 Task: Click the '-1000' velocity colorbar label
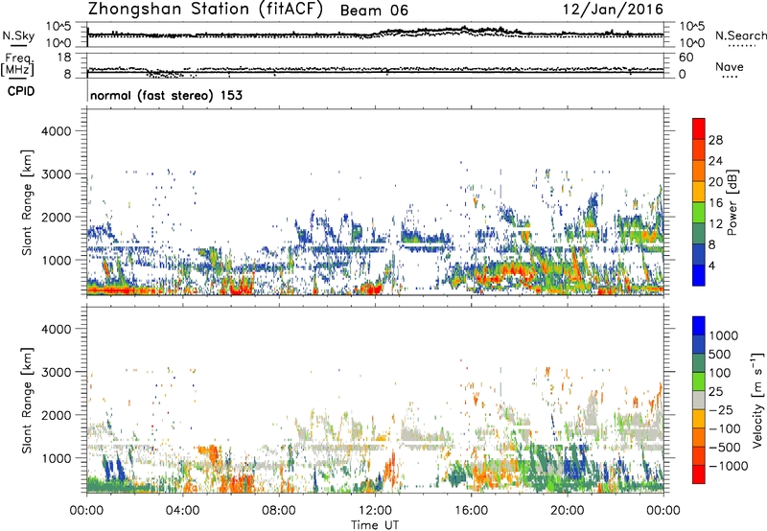pos(728,466)
